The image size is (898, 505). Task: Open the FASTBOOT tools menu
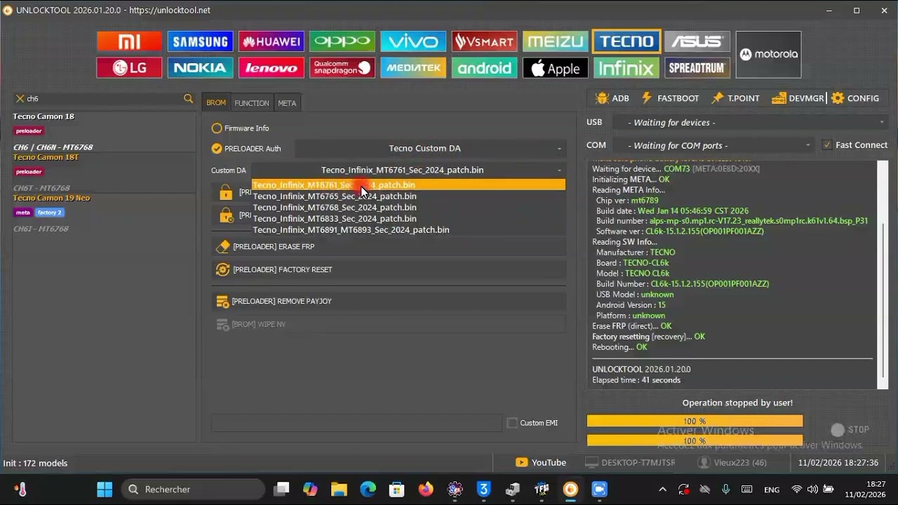669,98
